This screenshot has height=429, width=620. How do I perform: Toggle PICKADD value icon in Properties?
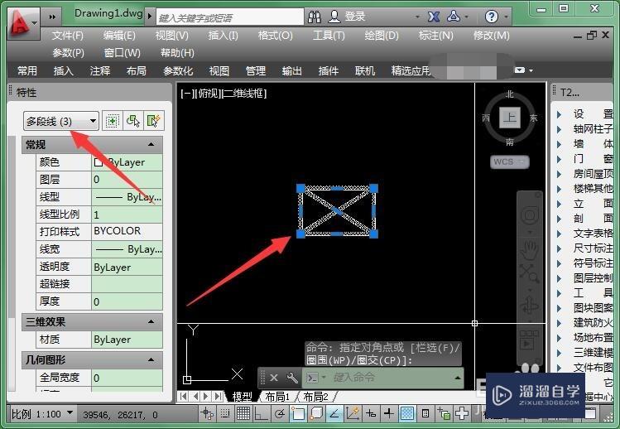(113, 121)
